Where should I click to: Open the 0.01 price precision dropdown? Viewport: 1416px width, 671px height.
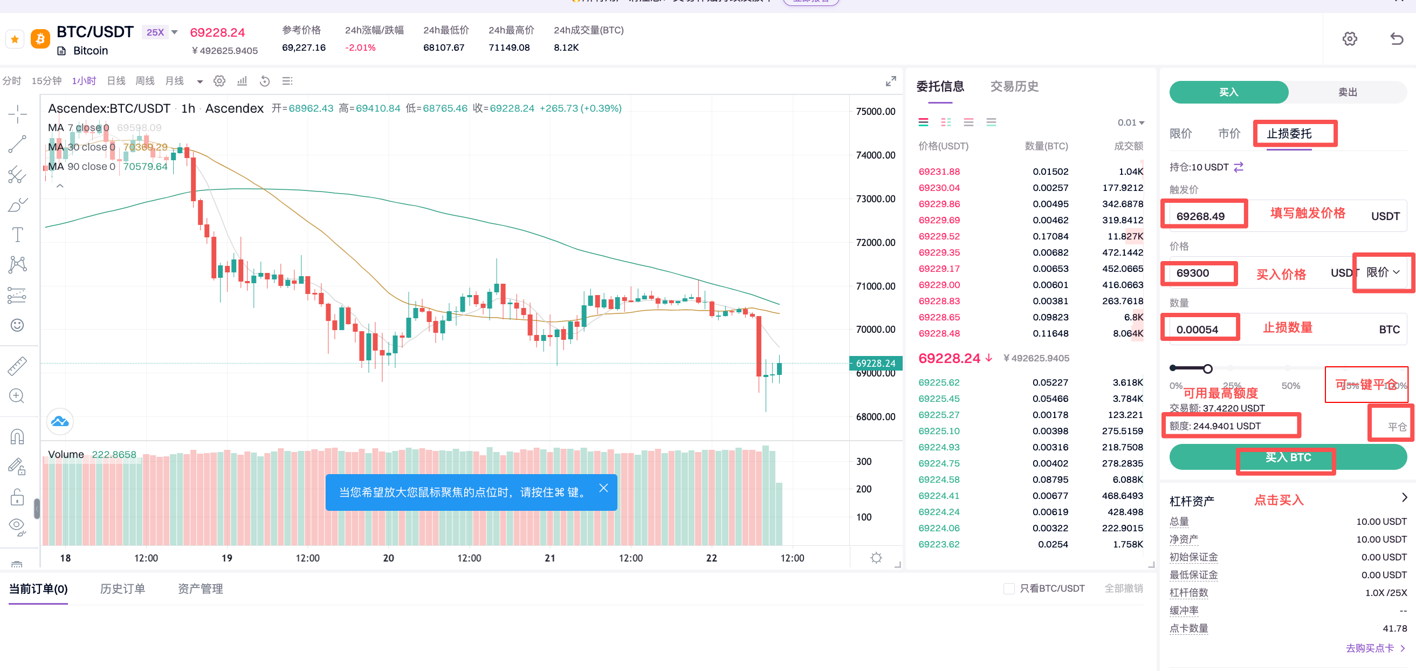click(x=1131, y=122)
